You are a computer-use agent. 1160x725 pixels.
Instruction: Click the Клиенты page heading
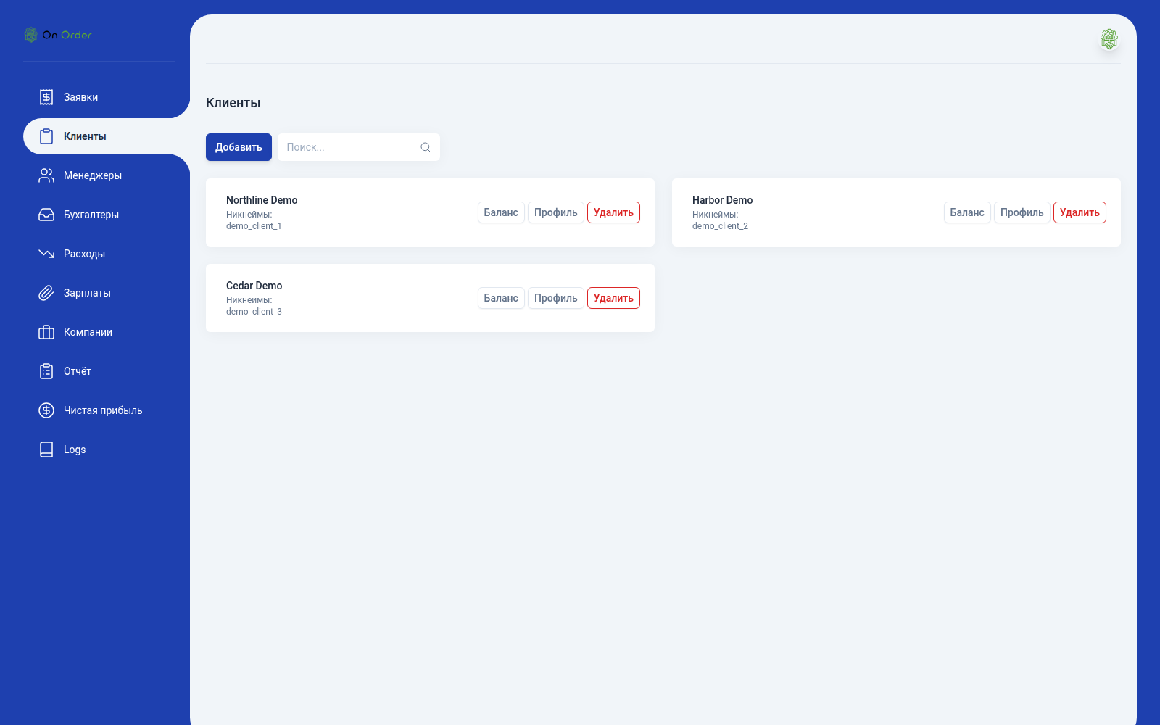(x=233, y=103)
